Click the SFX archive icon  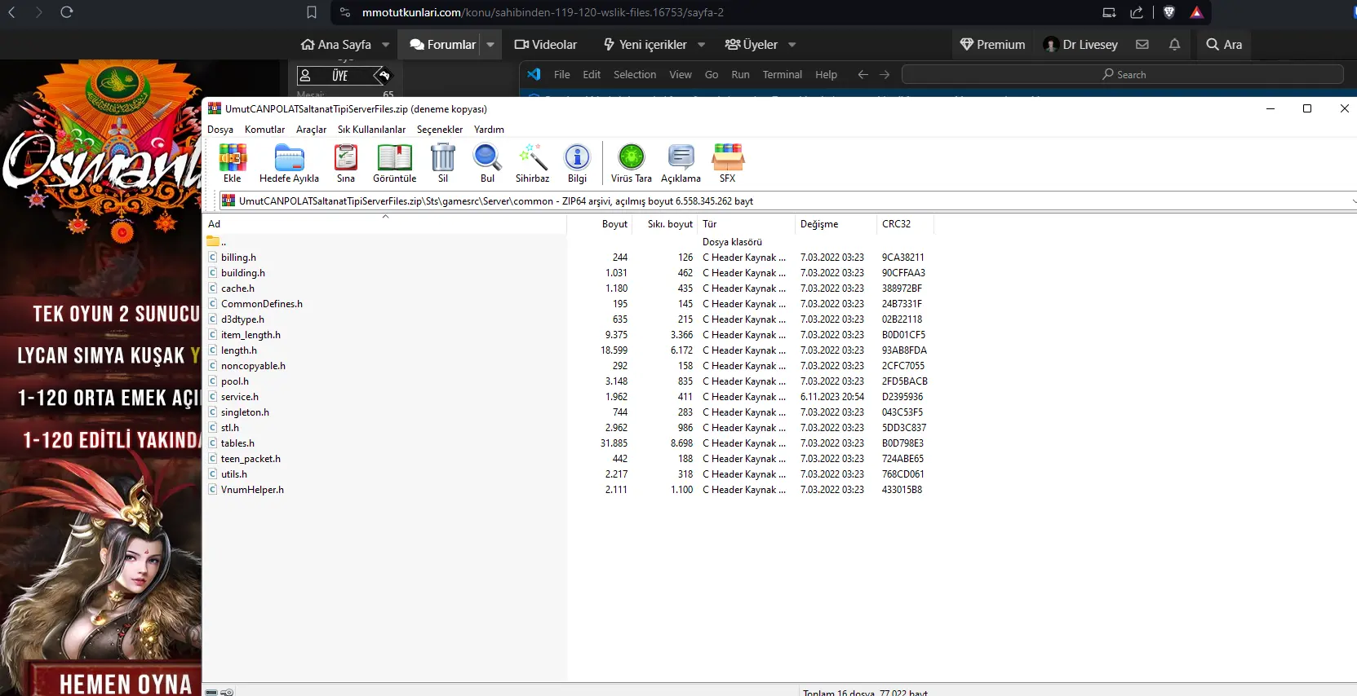click(727, 158)
